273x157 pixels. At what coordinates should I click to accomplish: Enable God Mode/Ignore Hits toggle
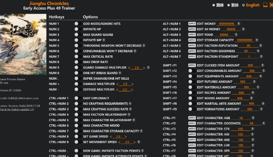[77, 23]
